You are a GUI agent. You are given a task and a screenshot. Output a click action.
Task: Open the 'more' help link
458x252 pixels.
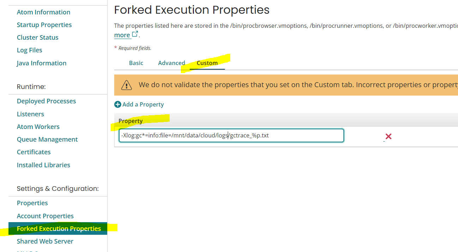[122, 35]
